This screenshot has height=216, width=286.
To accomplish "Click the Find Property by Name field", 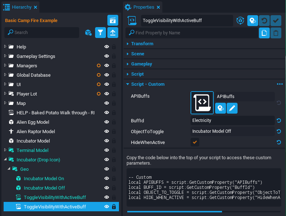I will click(192, 33).
